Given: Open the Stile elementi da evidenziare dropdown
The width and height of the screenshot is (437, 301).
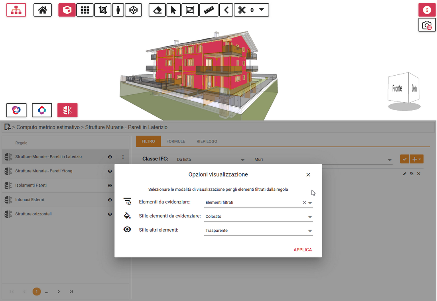Looking at the screenshot, I should pos(310,217).
